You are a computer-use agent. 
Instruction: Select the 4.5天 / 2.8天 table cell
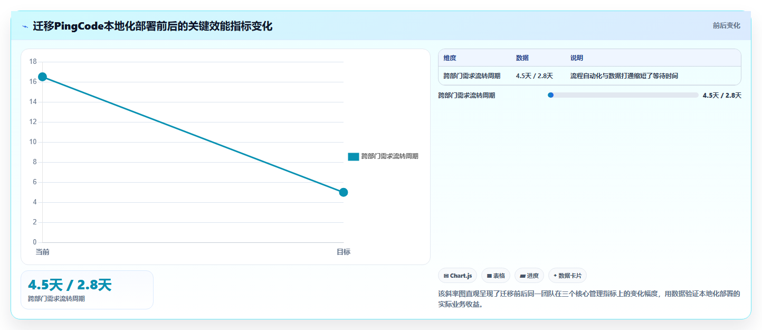pos(535,76)
